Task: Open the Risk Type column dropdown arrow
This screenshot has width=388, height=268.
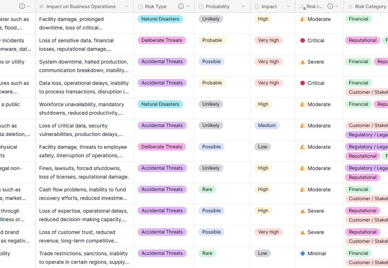Action: (188, 7)
